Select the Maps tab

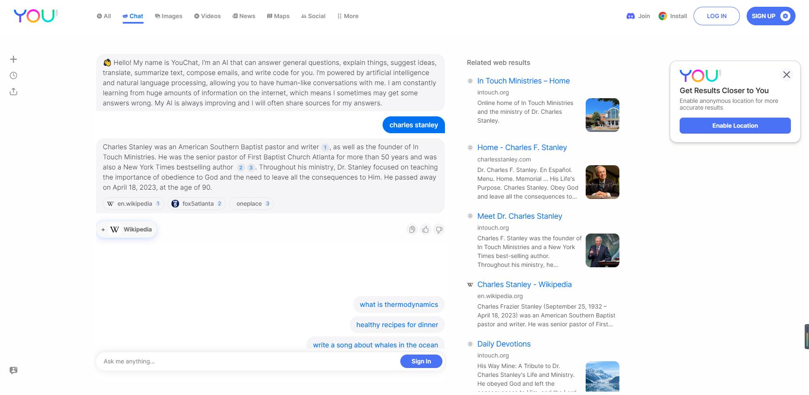coord(278,16)
